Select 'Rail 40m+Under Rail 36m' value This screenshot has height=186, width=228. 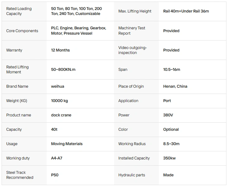coord(186,11)
